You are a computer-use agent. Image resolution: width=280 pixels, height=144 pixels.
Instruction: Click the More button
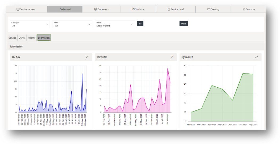click(184, 24)
